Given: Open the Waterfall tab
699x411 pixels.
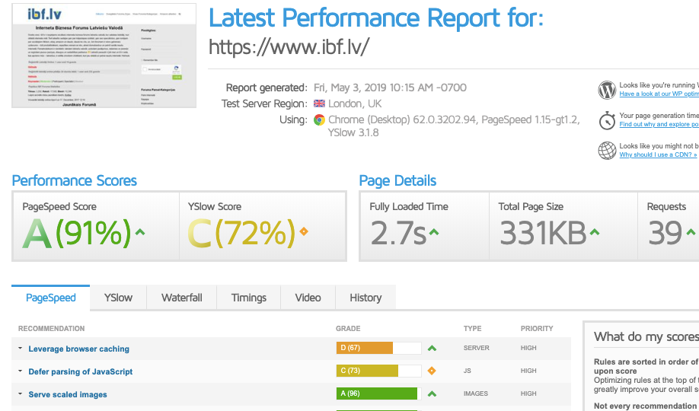Looking at the screenshot, I should click(182, 298).
